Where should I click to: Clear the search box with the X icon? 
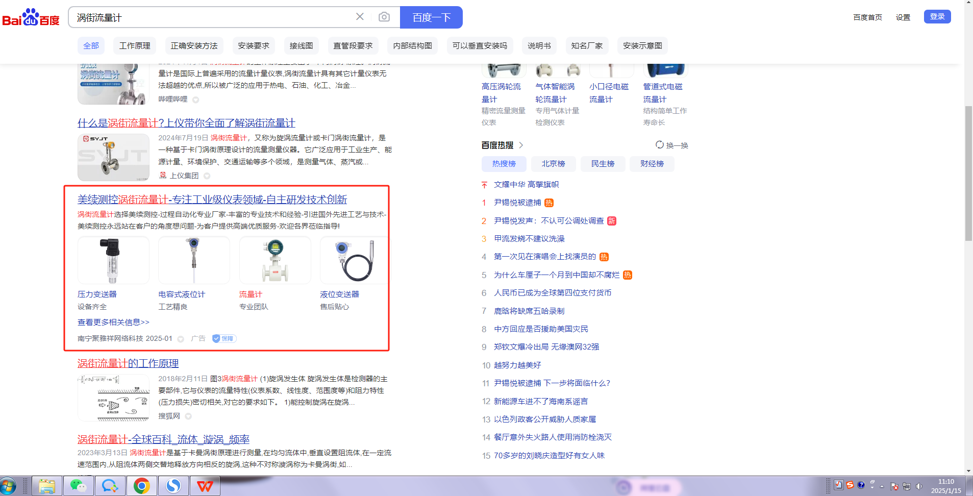click(360, 17)
